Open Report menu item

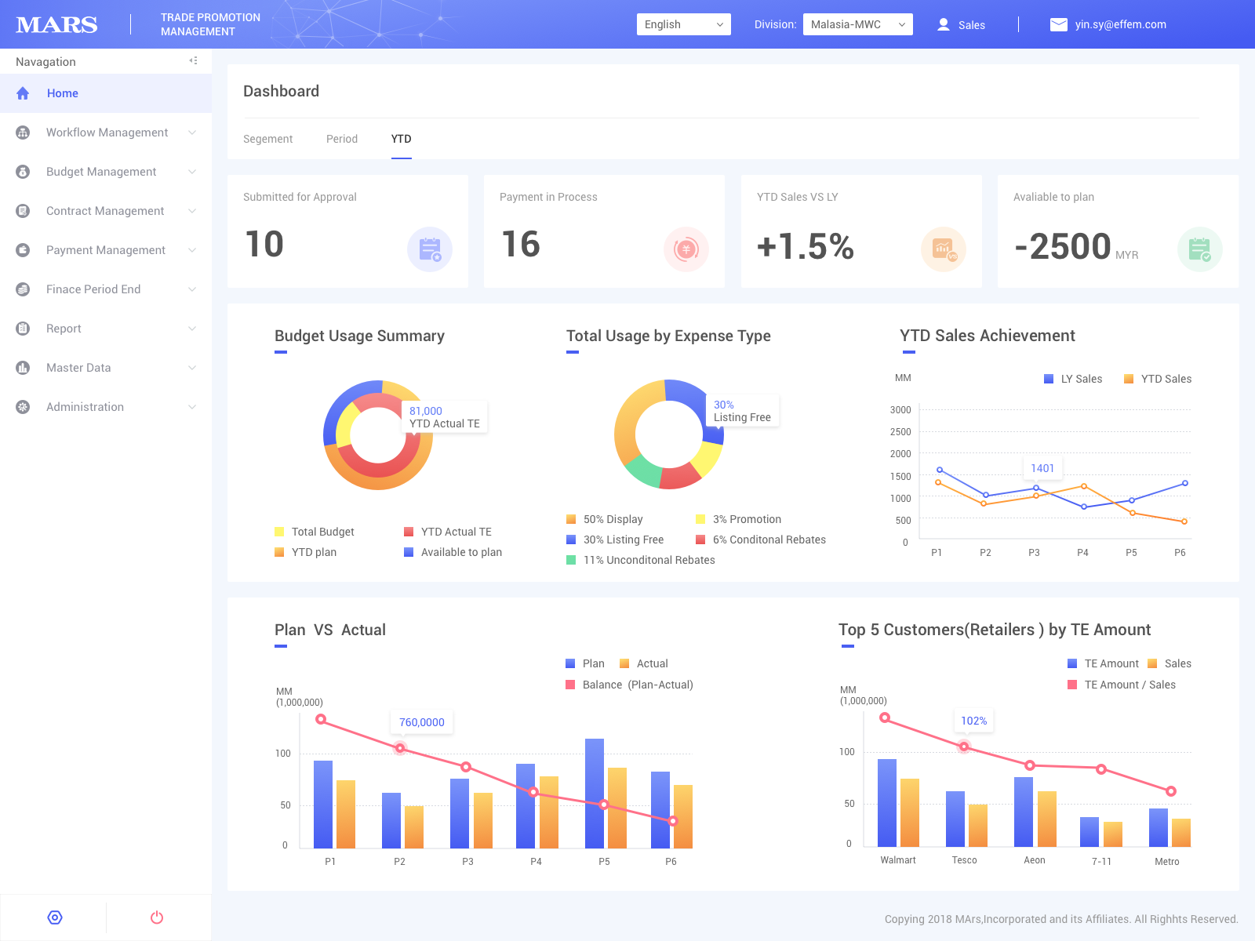coord(106,329)
